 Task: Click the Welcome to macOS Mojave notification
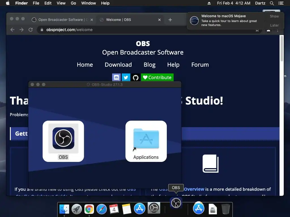226,20
